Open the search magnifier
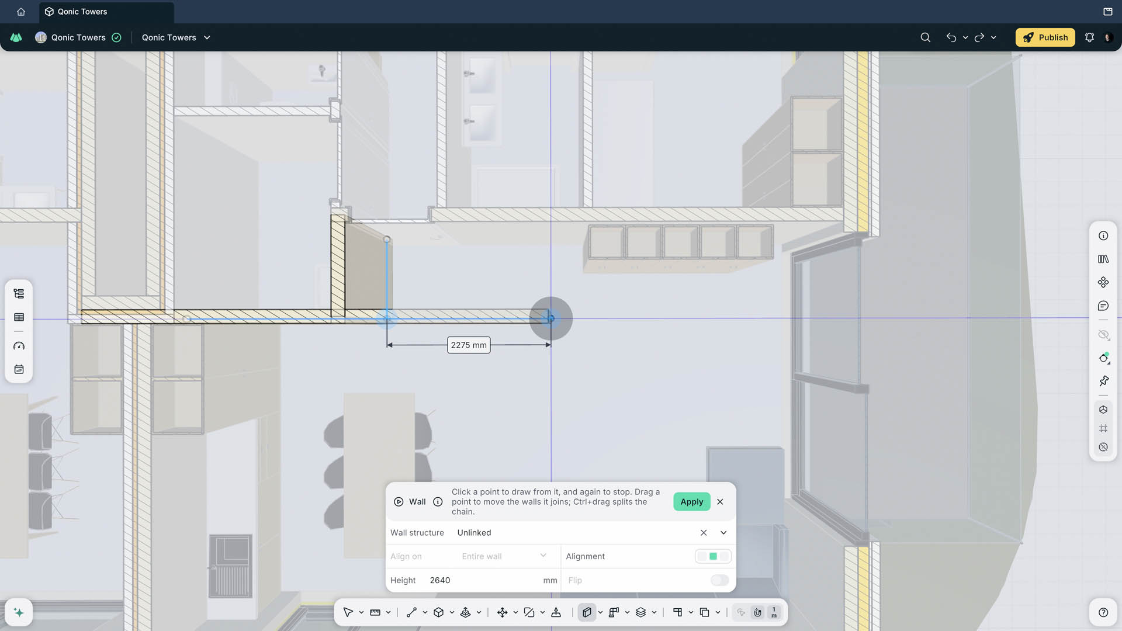This screenshot has height=631, width=1122. [925, 37]
